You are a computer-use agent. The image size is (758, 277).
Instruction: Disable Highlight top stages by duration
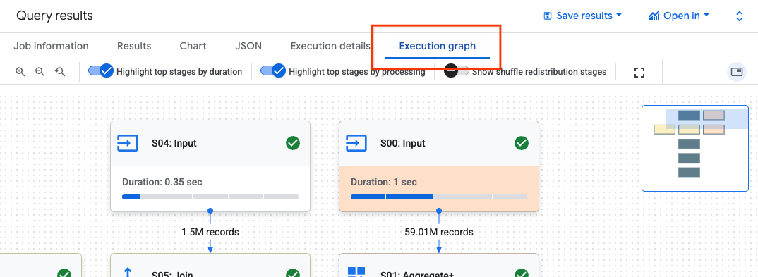(x=100, y=71)
